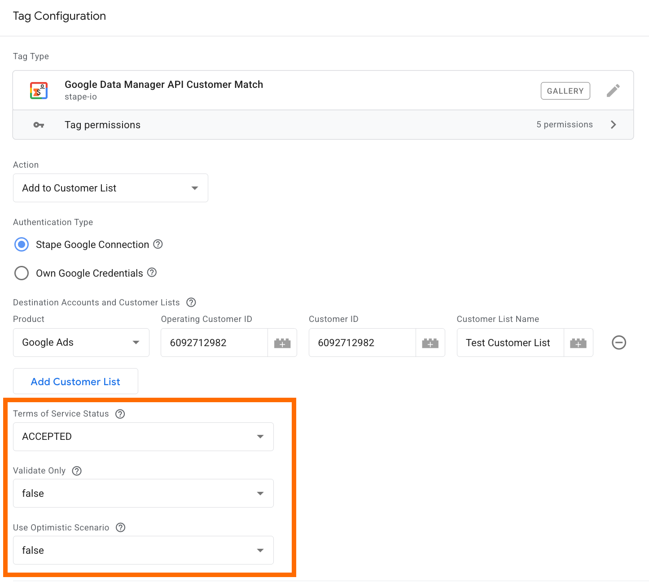Click the Tag permissions label

102,125
